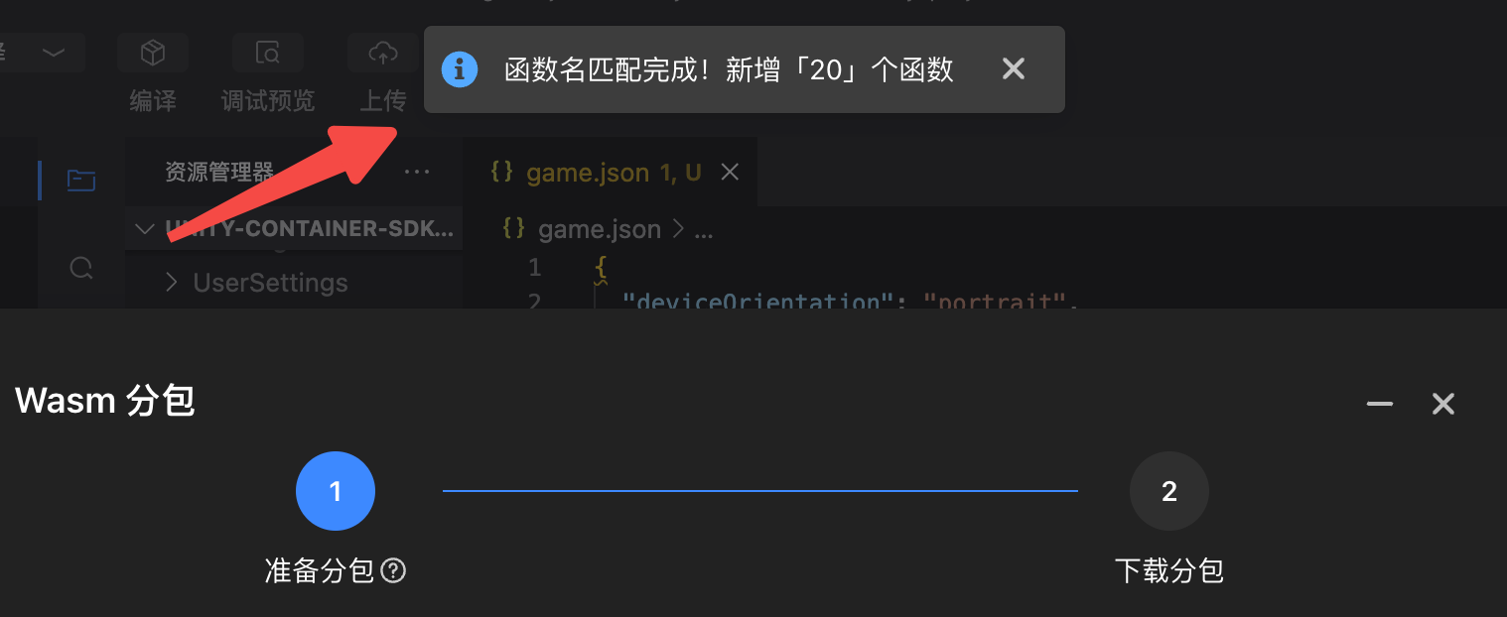Click line number 1 in editor gutter
The width and height of the screenshot is (1507, 617).
click(x=534, y=267)
